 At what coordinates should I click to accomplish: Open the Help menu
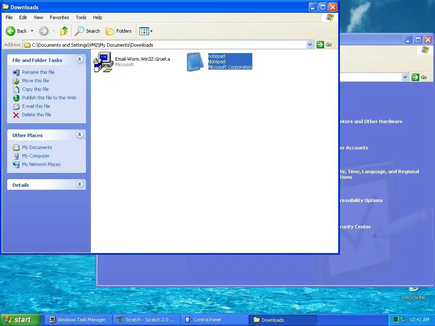tap(97, 17)
